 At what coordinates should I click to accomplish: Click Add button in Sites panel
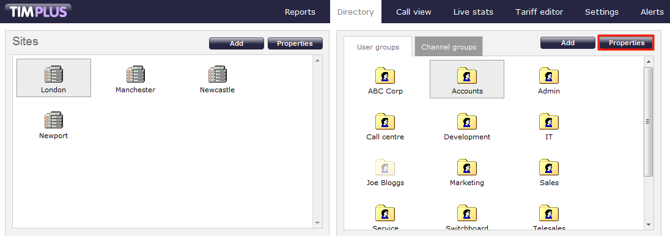click(237, 43)
